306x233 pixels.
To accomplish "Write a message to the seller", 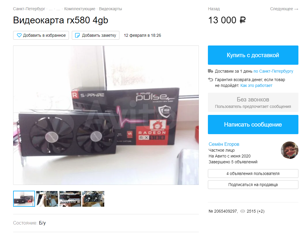I will pyautogui.click(x=253, y=125).
